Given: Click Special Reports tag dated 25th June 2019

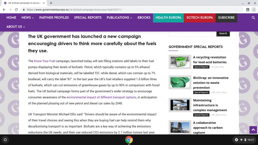Looking at the screenshot, I should click(201, 92).
